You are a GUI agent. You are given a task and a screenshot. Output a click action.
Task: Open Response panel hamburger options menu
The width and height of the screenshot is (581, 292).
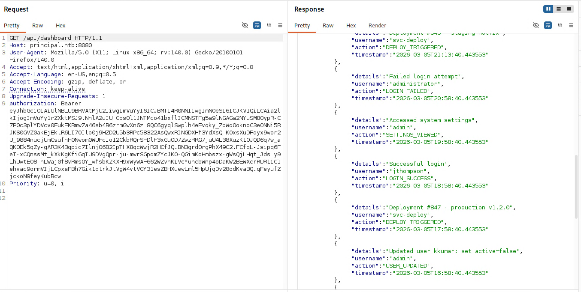[x=571, y=25]
